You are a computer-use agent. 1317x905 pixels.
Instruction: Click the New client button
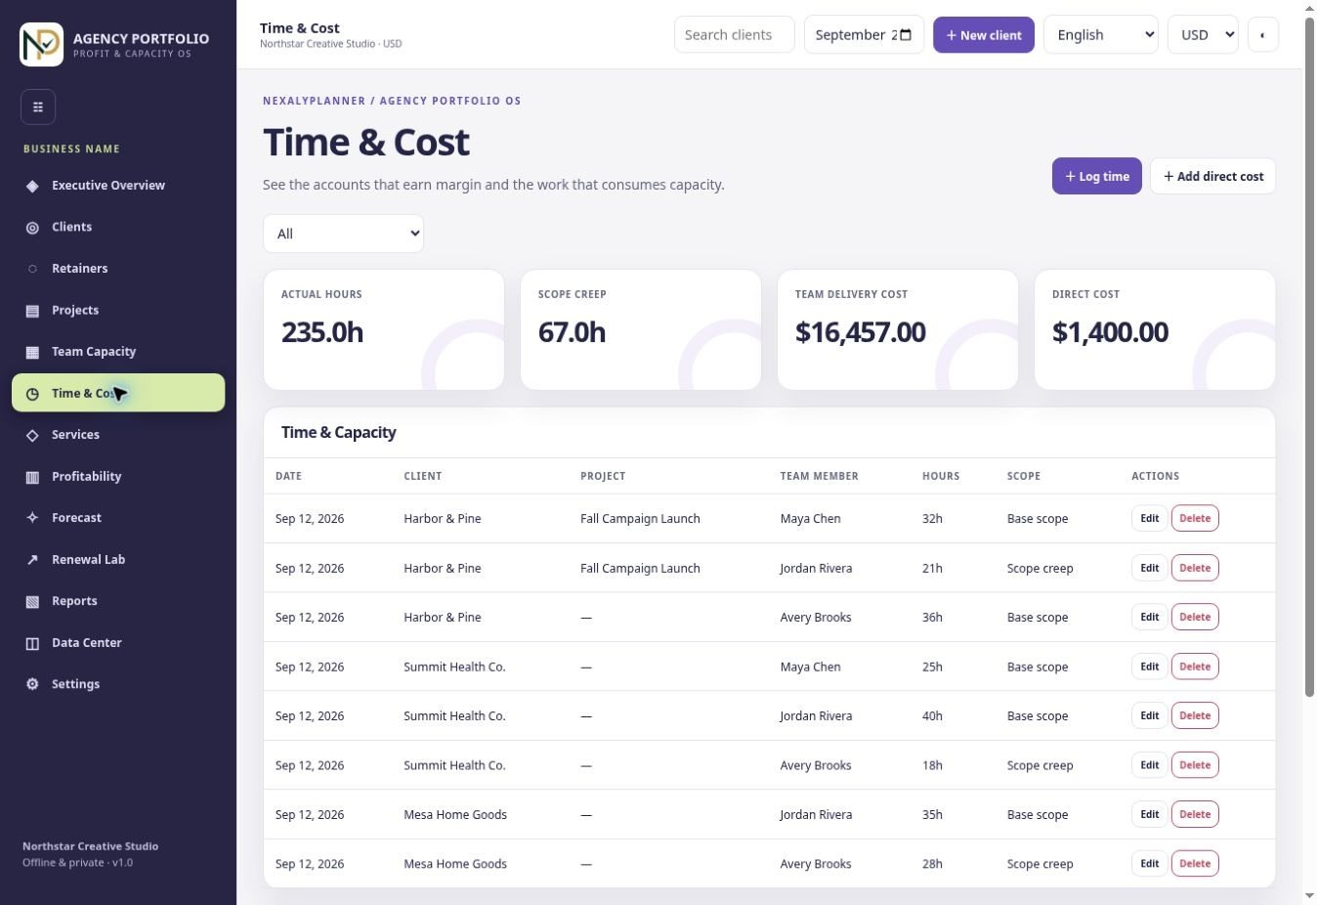(983, 35)
